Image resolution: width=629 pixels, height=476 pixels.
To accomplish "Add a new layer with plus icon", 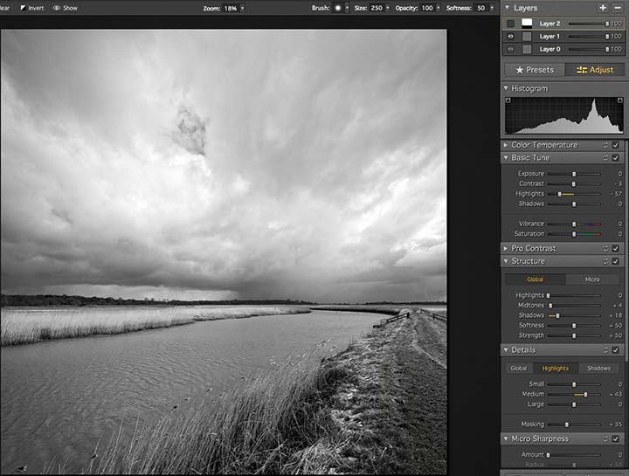I will pos(603,8).
